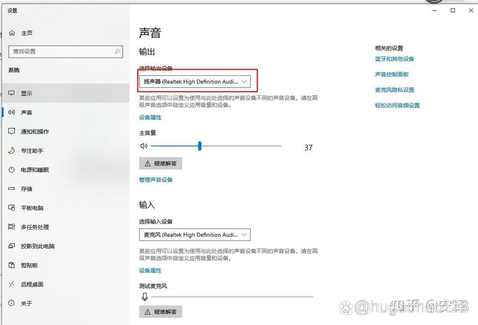Select 关于 in the sidebar

pos(66,303)
